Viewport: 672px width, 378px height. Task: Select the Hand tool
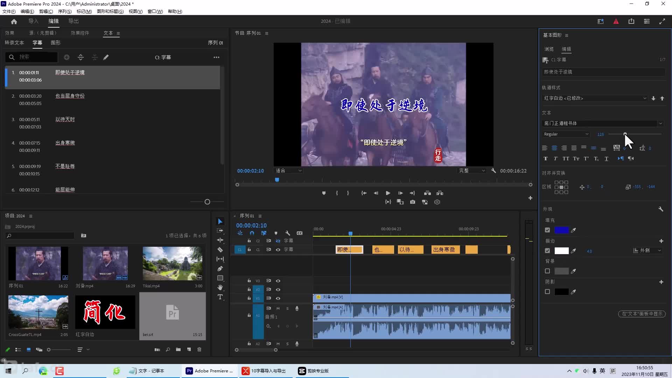tap(220, 287)
